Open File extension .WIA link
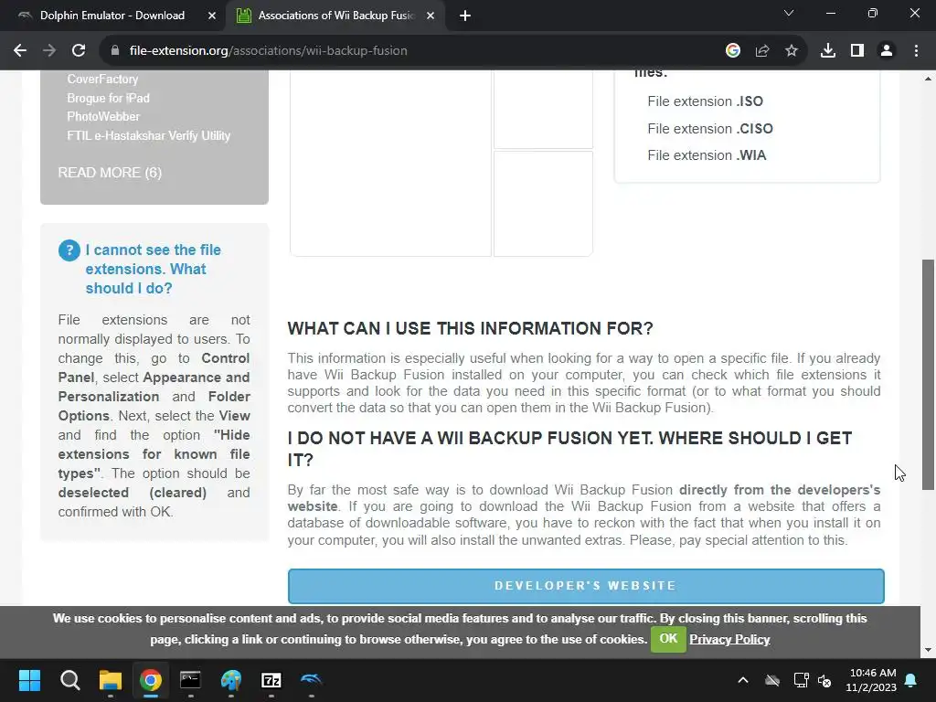 [707, 155]
